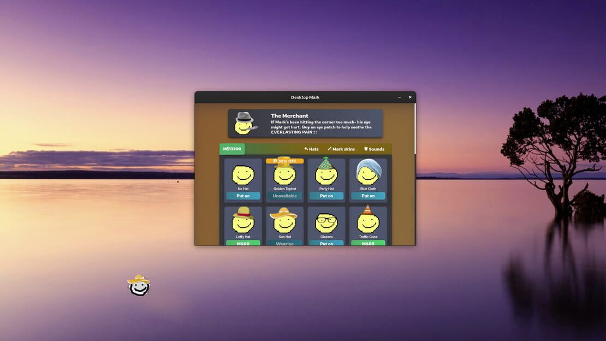Click the "The Merchant" heading
This screenshot has width=606, height=341.
pyautogui.click(x=289, y=116)
